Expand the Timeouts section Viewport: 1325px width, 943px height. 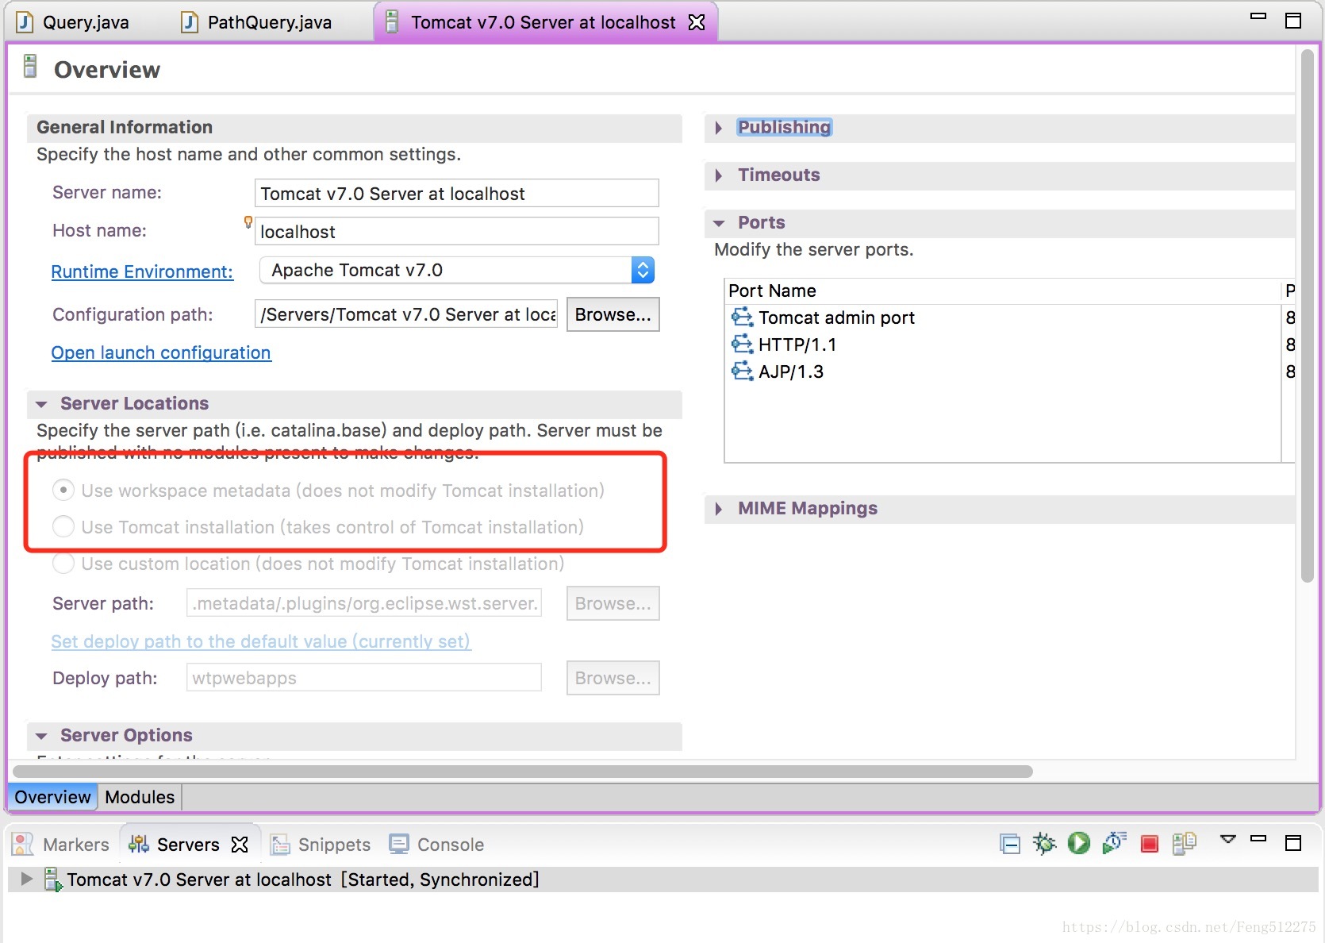tap(719, 175)
